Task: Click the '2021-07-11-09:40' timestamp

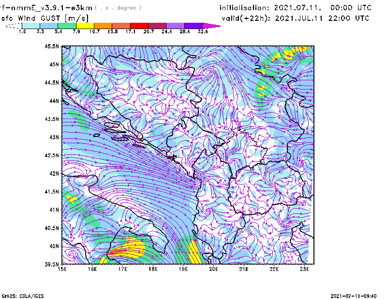Action: click(354, 296)
